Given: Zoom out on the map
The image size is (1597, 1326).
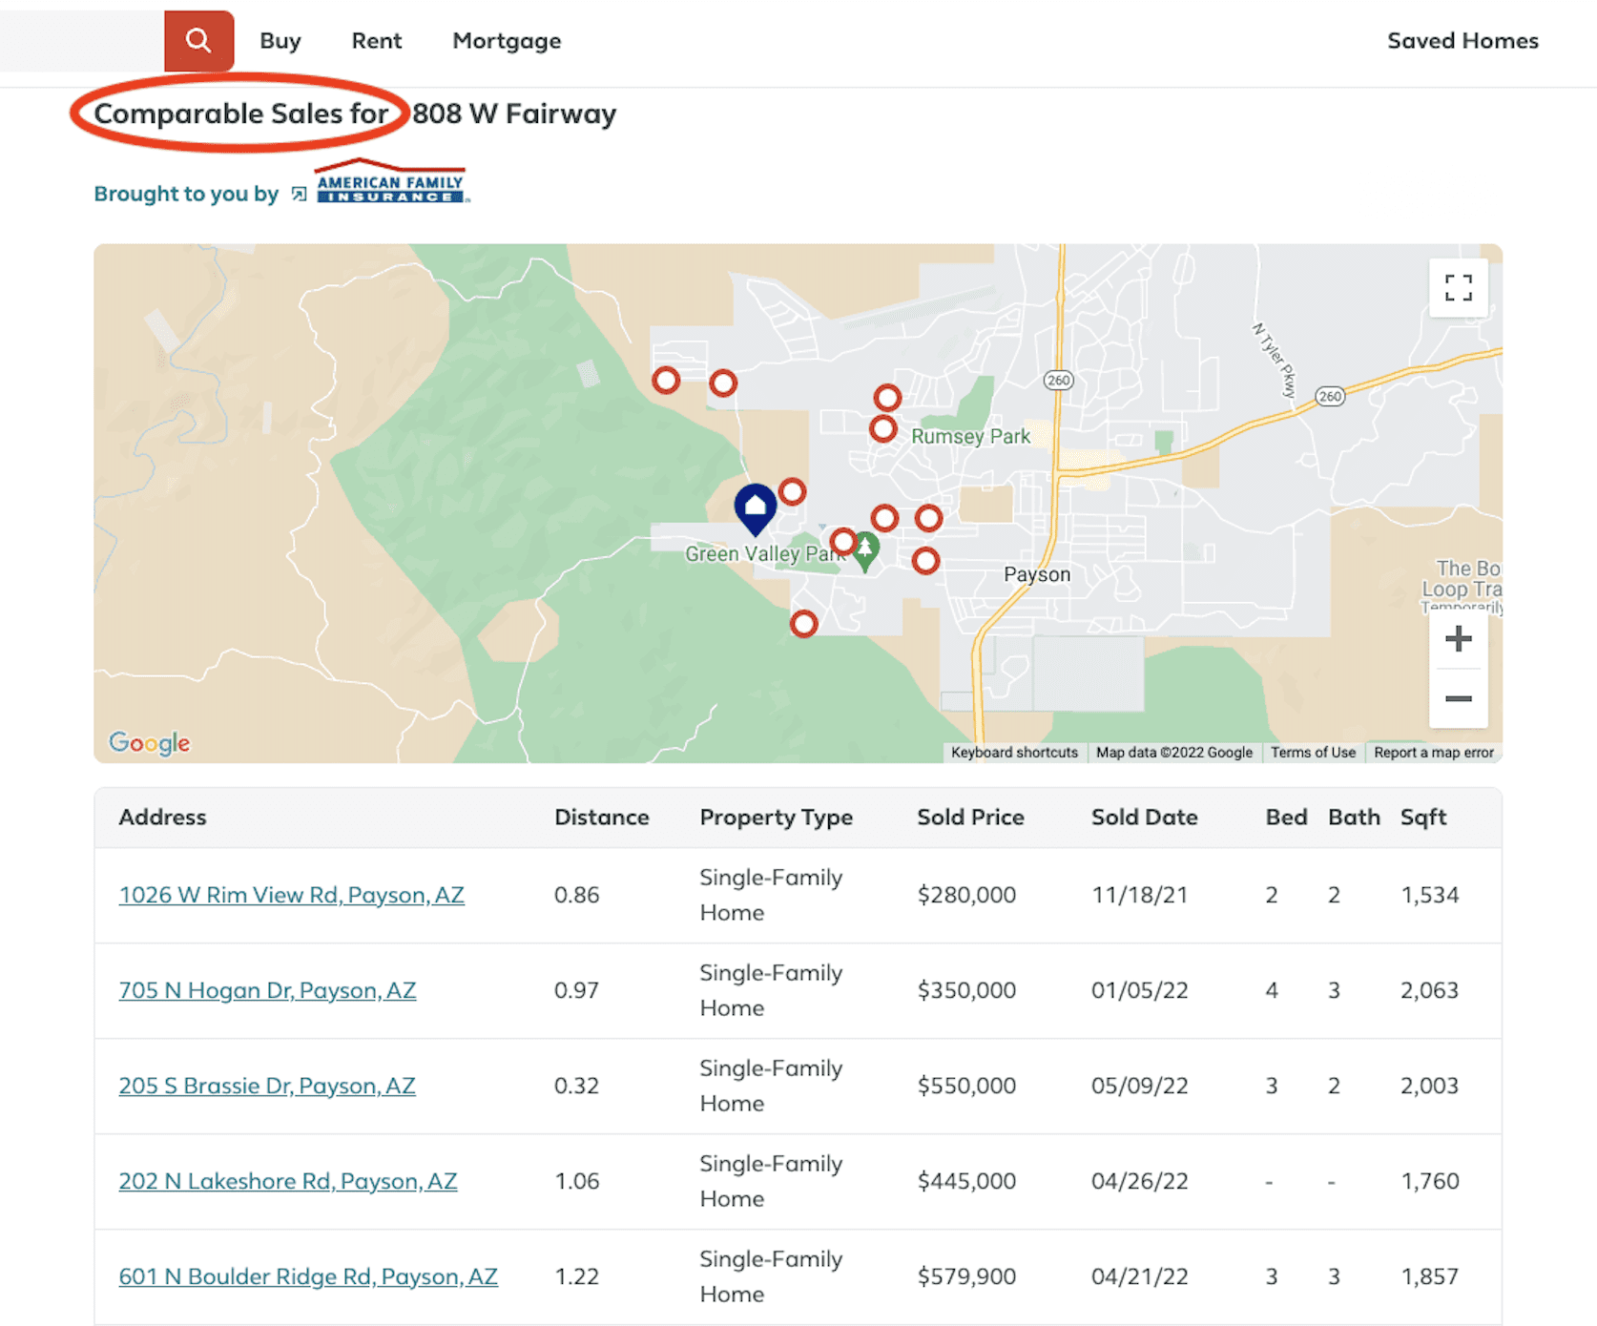Looking at the screenshot, I should point(1458,699).
